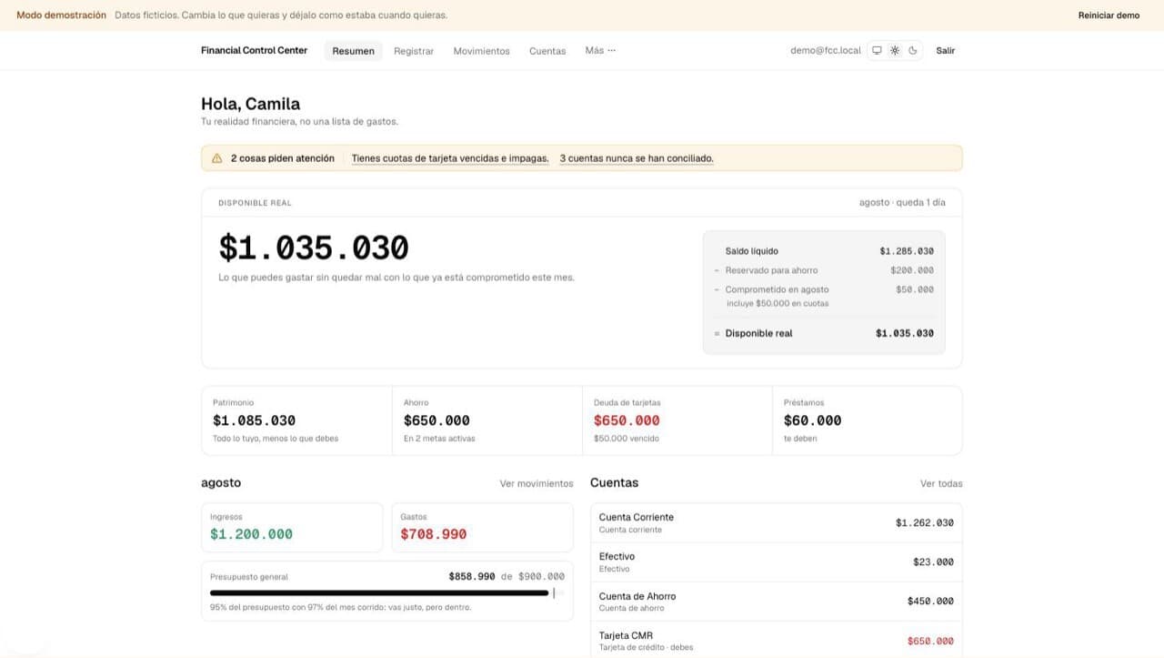Click Ver todas next to Cuentas
Viewport: 1164px width, 658px height.
pyautogui.click(x=941, y=483)
